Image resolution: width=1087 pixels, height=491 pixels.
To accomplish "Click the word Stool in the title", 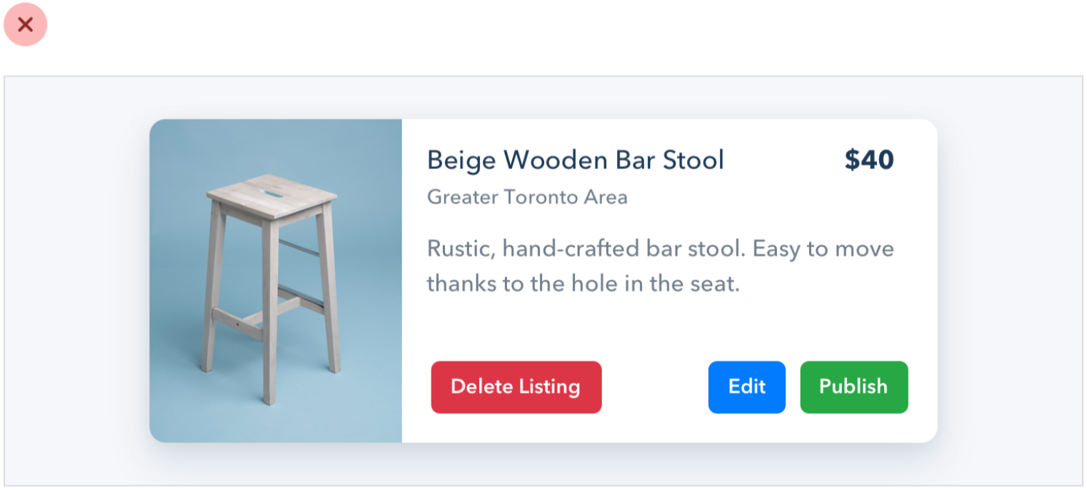I will pos(693,160).
